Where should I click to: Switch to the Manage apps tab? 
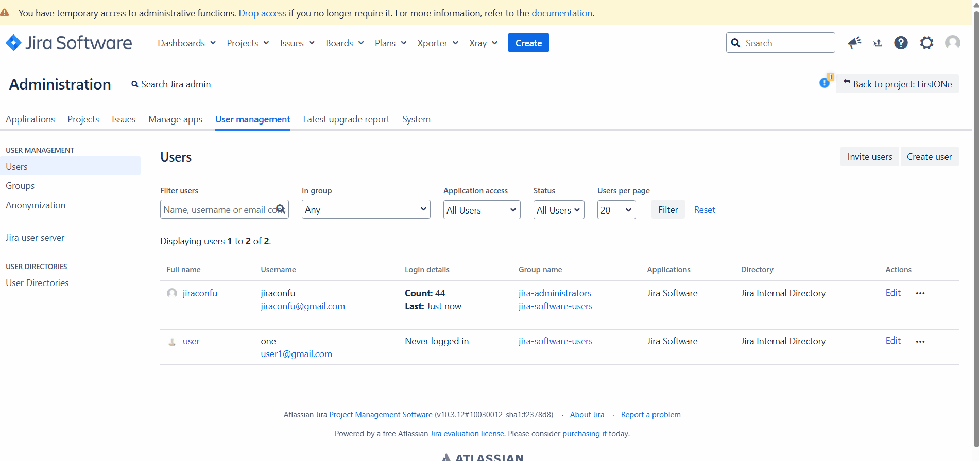point(175,119)
